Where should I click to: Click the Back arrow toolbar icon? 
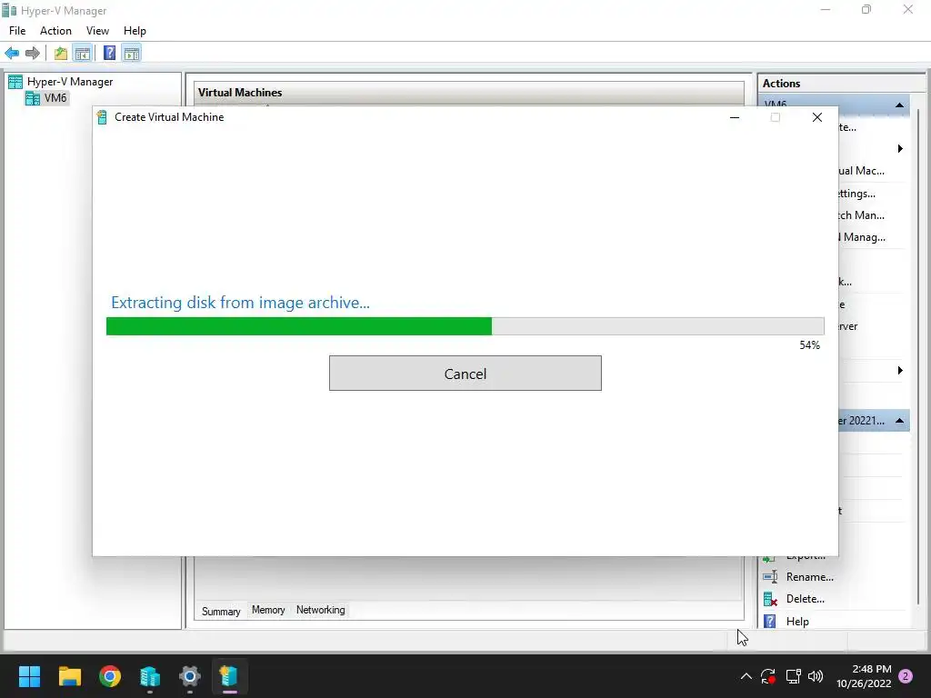(x=12, y=54)
